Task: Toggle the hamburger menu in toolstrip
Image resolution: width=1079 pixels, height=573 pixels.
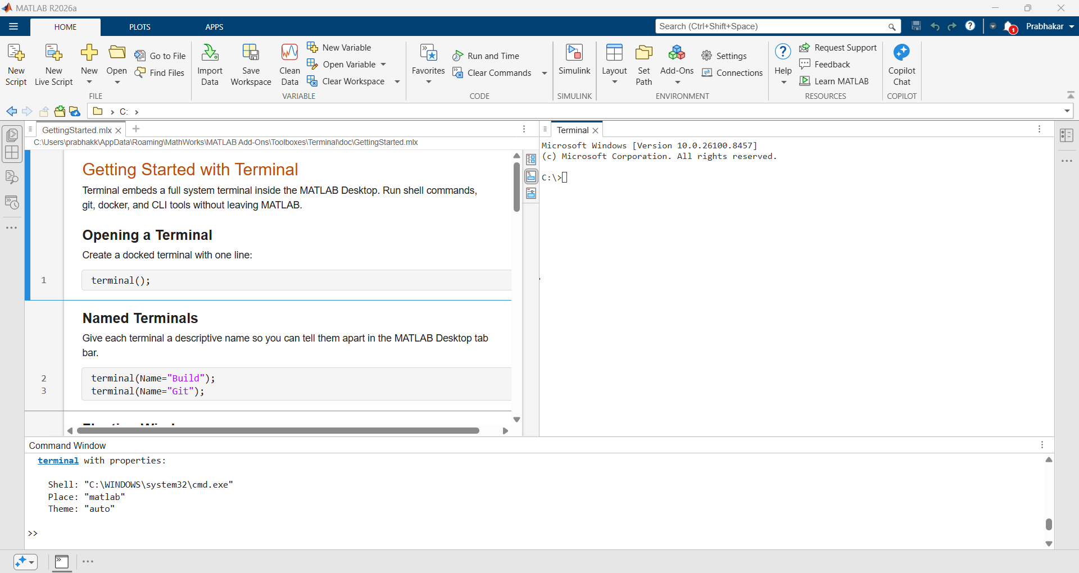Action: 13,26
